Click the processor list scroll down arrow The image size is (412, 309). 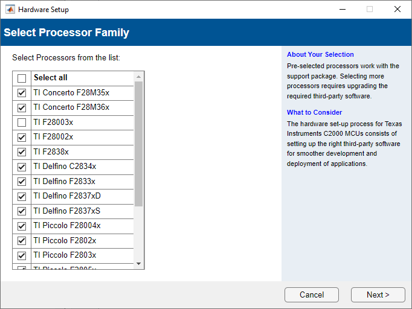click(x=138, y=264)
